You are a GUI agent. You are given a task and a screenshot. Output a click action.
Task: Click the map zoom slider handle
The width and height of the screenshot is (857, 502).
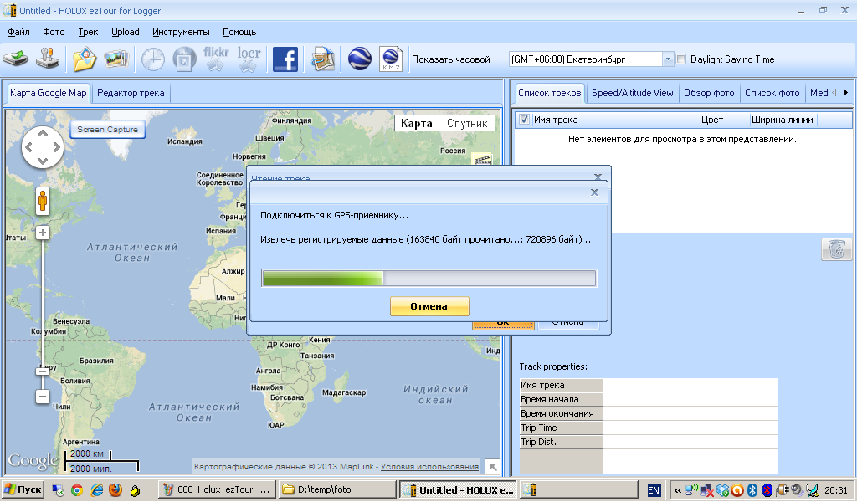[43, 371]
